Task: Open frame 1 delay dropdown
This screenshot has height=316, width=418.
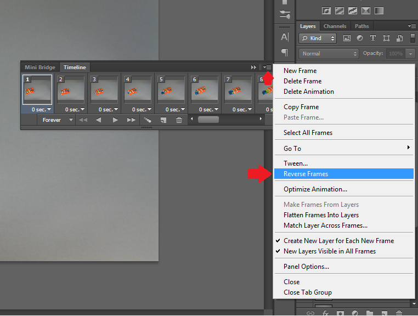Action: point(41,109)
